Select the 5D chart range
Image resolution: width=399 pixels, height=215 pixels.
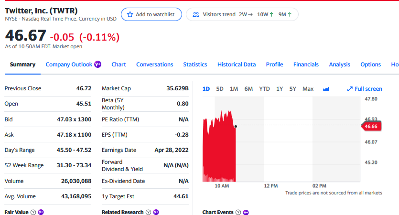pyautogui.click(x=220, y=89)
